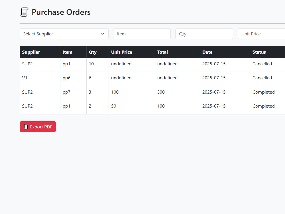Image resolution: width=285 pixels, height=214 pixels.
Task: Click the Item column header
Action: coord(73,52)
